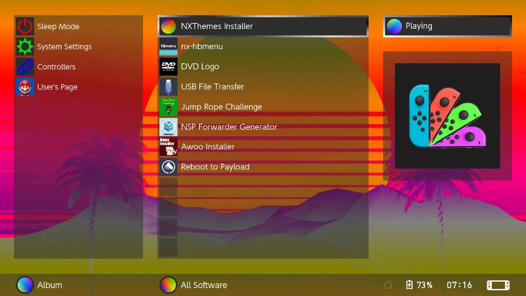Click the All Software rainbow circle icon

click(168, 285)
